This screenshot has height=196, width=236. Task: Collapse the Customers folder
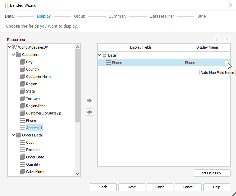(x=14, y=55)
